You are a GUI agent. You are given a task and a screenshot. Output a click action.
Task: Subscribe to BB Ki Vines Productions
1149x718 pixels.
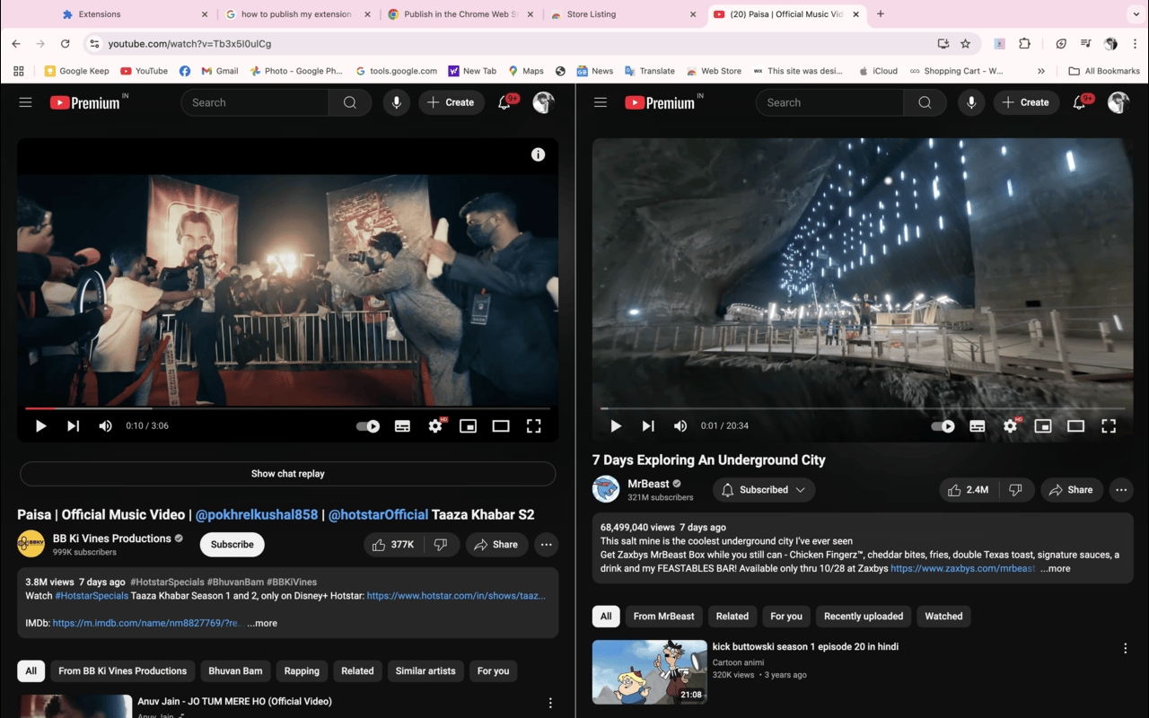(x=232, y=545)
